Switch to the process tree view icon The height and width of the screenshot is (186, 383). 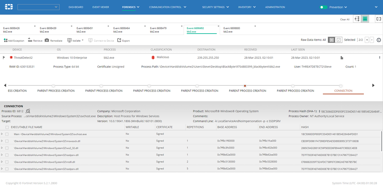coord(357,19)
